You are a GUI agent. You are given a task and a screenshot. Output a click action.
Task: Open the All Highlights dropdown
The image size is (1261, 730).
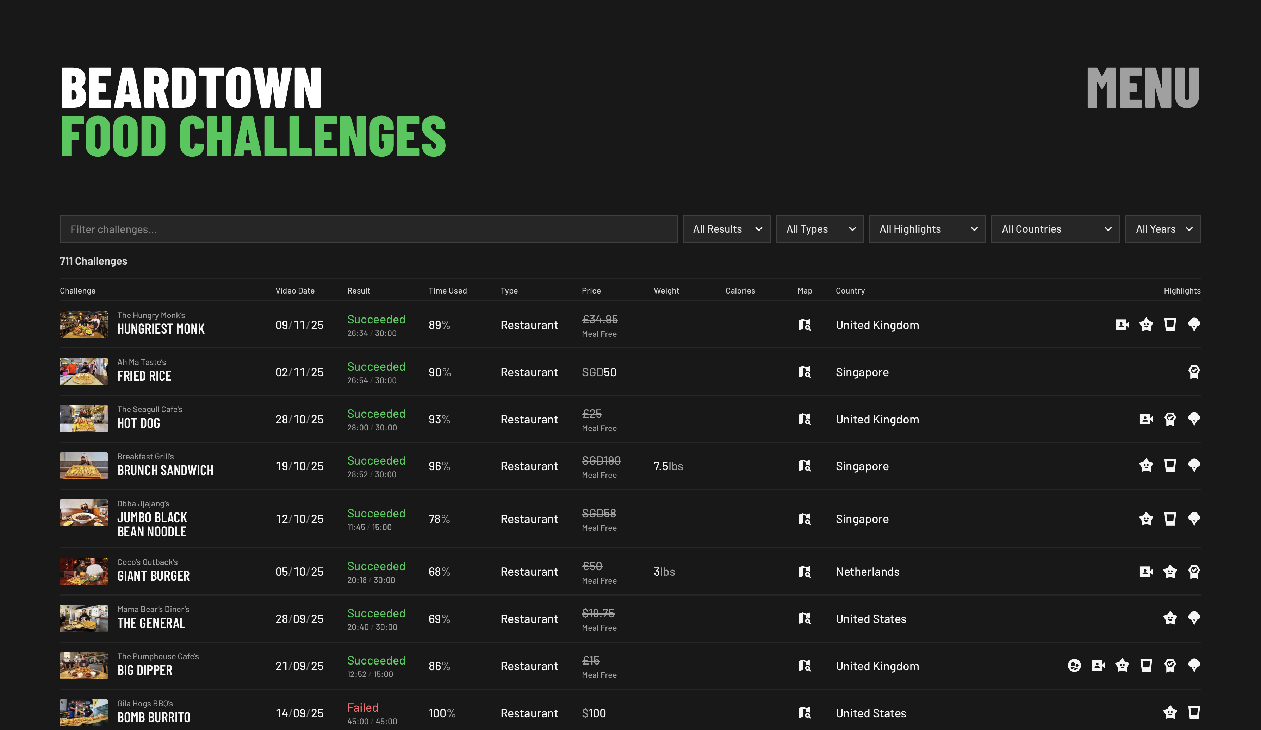click(927, 229)
